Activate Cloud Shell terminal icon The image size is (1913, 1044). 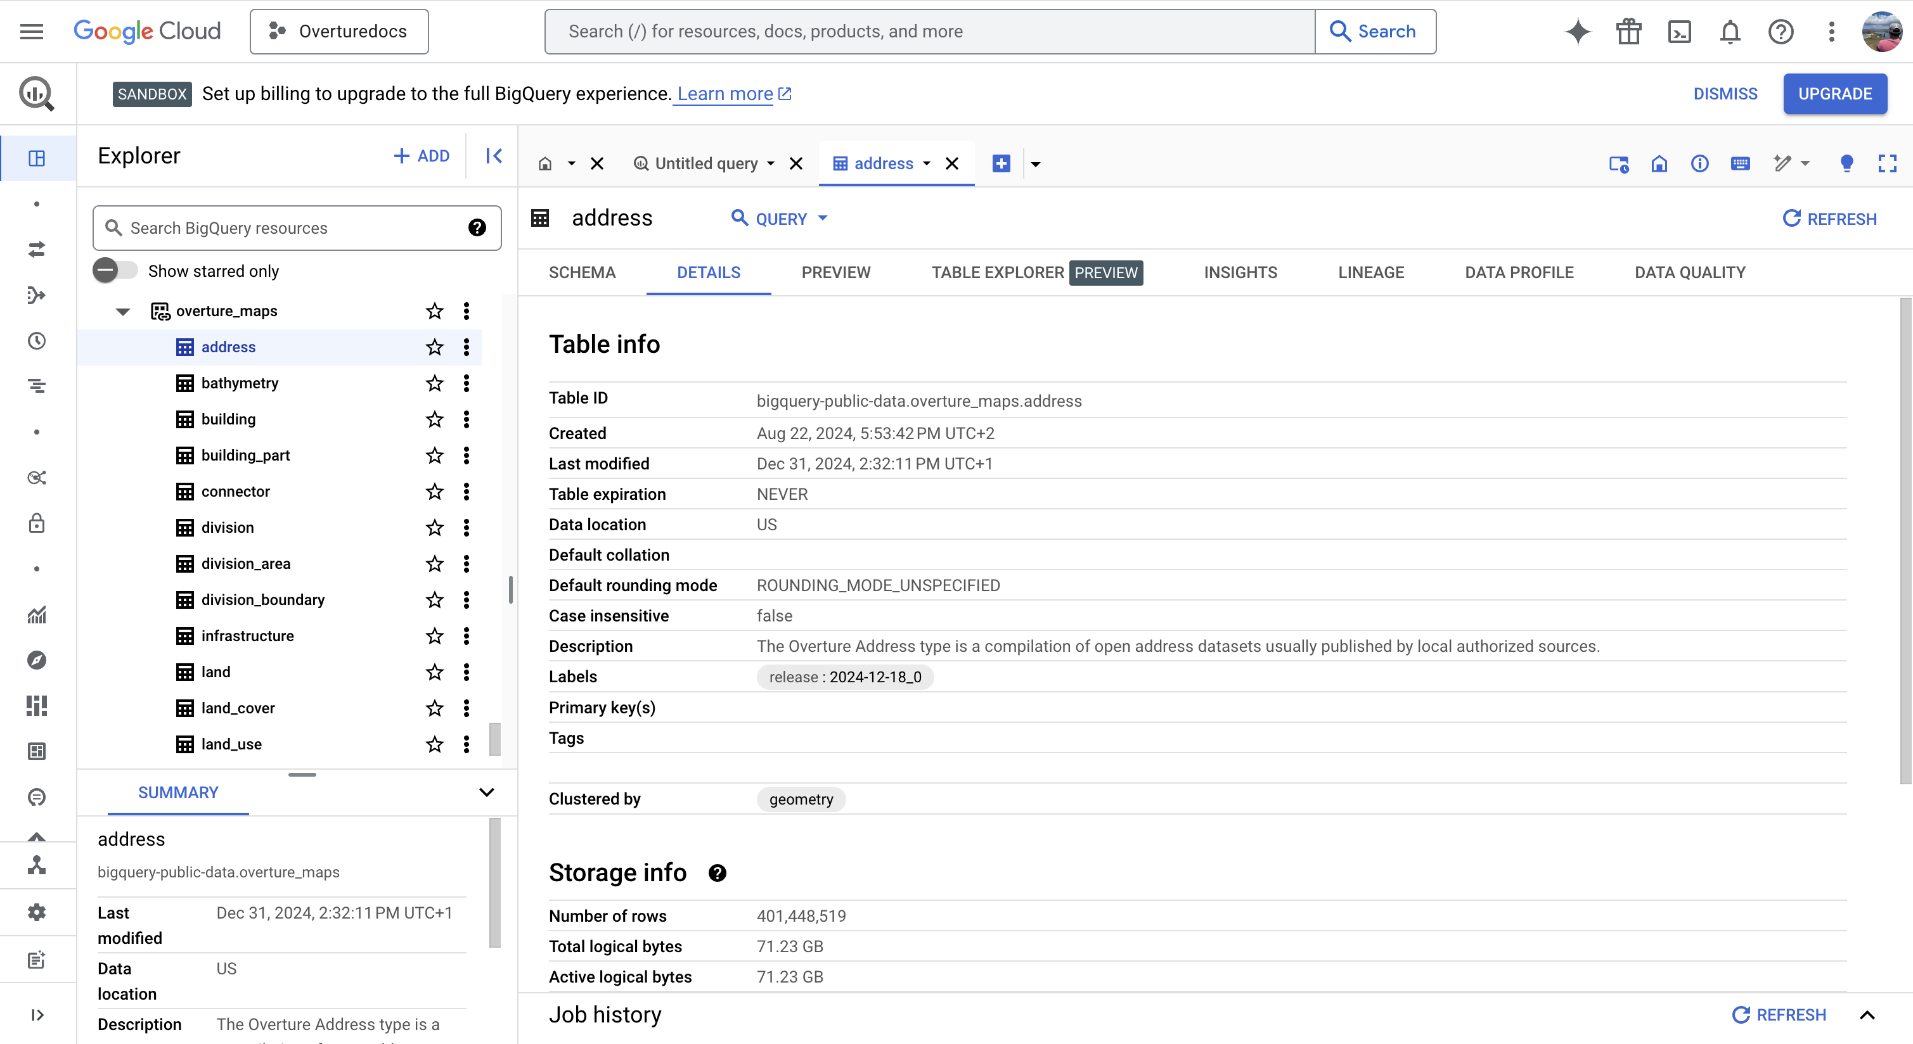1679,31
